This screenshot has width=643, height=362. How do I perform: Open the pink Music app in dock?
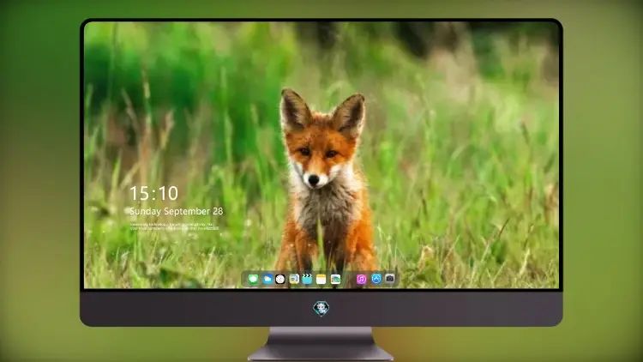361,280
